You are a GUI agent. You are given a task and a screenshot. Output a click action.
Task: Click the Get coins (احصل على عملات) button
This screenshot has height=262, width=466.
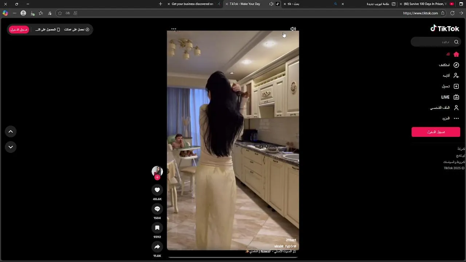[77, 29]
